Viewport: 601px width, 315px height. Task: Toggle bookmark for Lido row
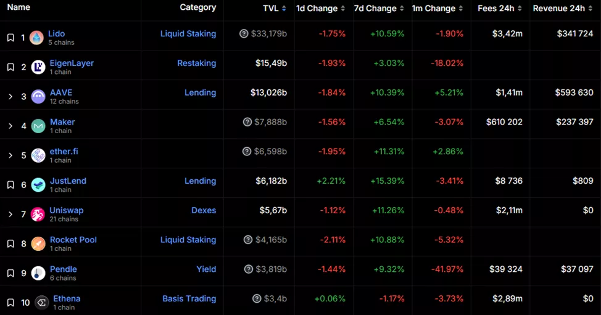point(10,38)
